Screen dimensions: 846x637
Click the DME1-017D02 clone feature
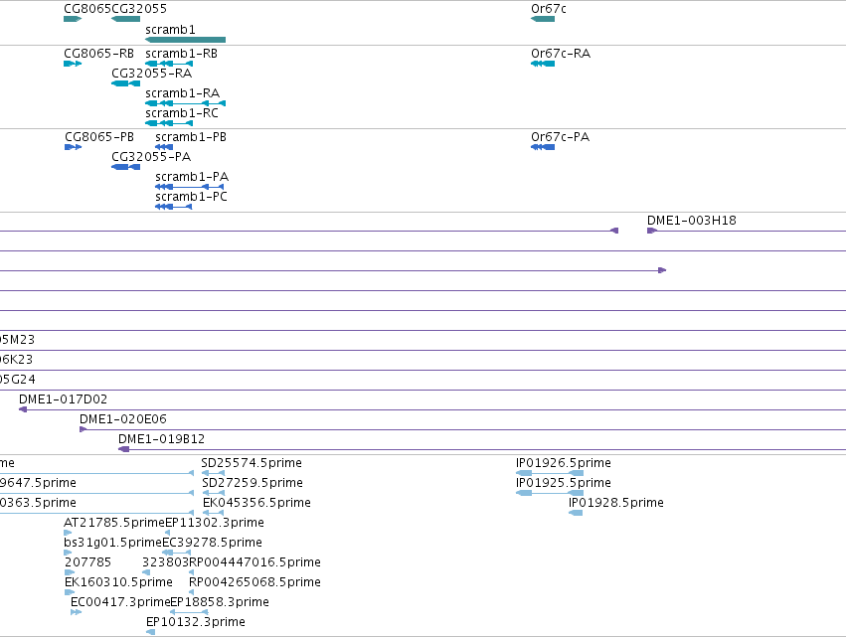(432, 409)
